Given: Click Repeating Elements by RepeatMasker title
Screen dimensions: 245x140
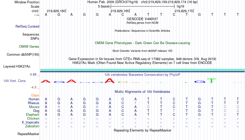Looking at the screenshot, I should [x=143, y=130].
